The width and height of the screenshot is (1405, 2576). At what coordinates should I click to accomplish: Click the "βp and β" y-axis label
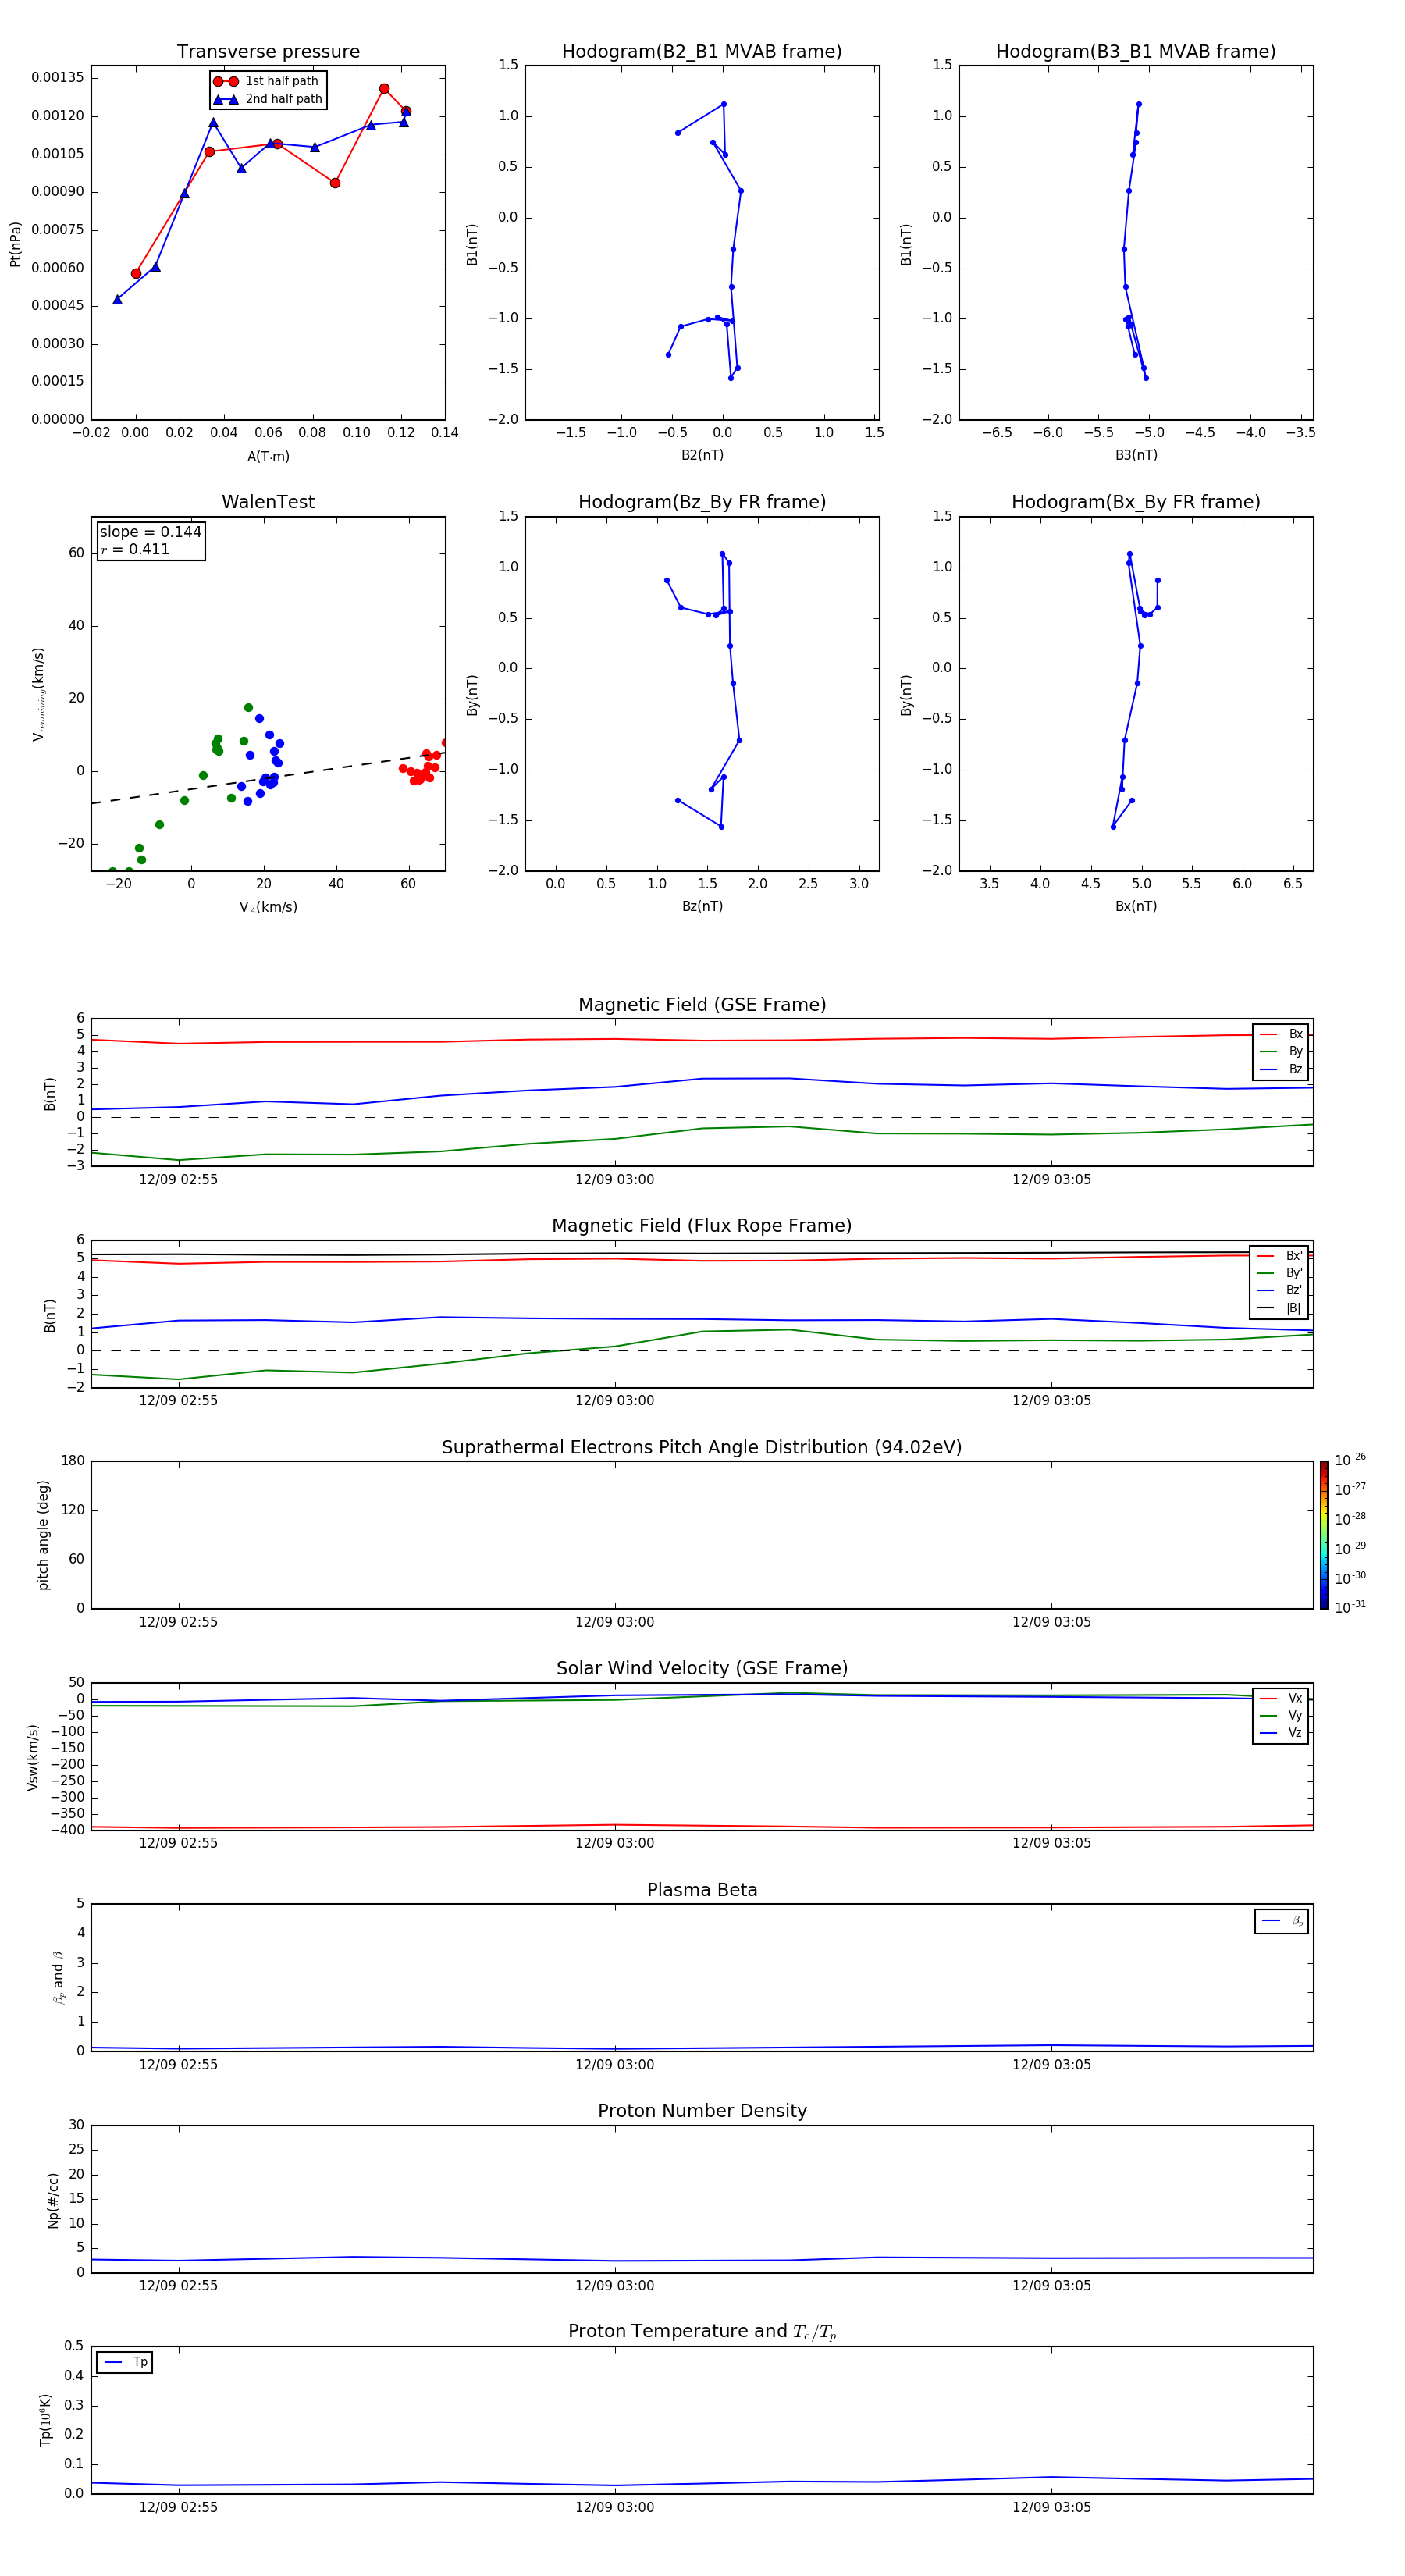58,1977
